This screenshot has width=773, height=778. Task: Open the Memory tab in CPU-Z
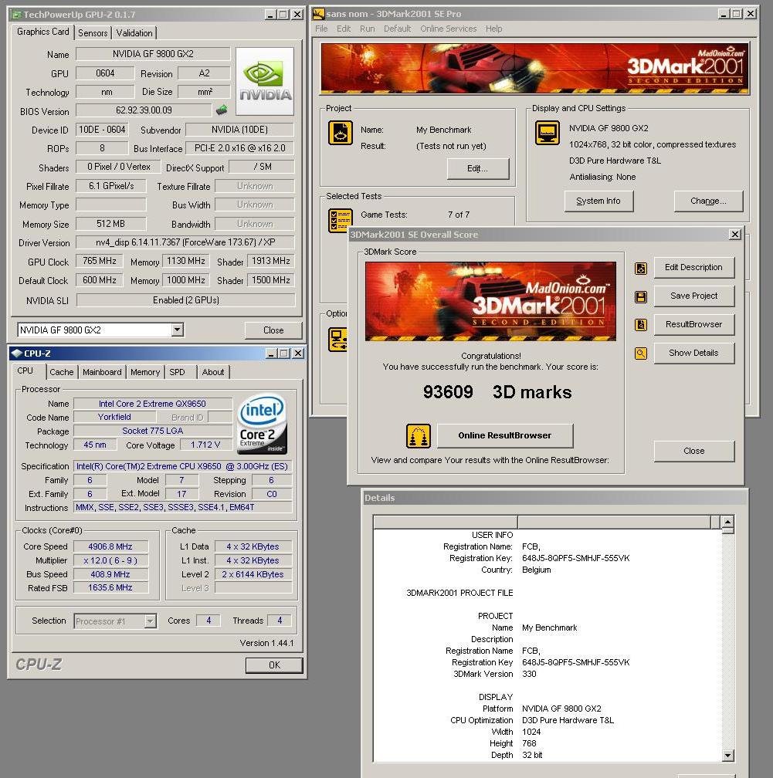[145, 372]
